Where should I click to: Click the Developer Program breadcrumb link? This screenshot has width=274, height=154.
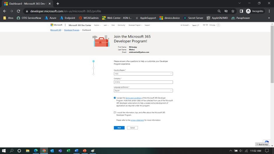tap(72, 30)
